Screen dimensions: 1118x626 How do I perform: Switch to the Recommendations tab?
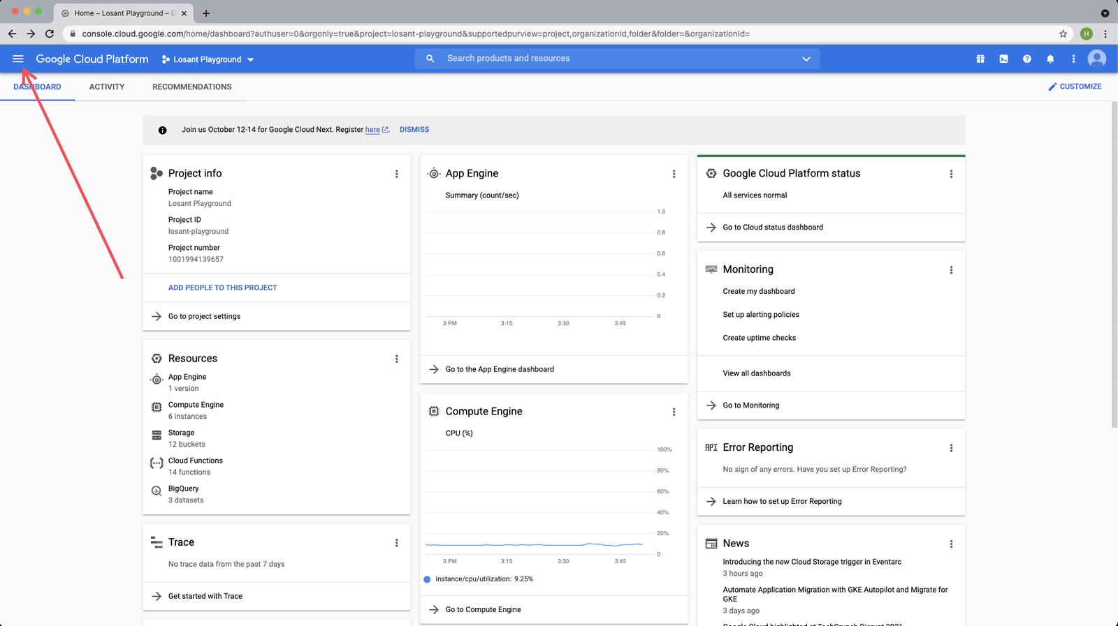click(192, 87)
